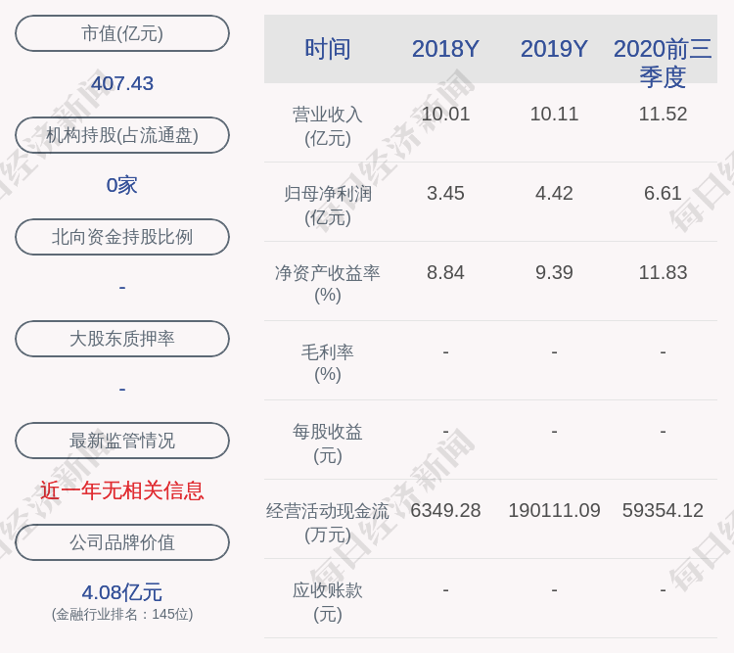The width and height of the screenshot is (734, 653).
Task: Select the 净资产收益率(%) row label
Action: pyautogui.click(x=328, y=284)
